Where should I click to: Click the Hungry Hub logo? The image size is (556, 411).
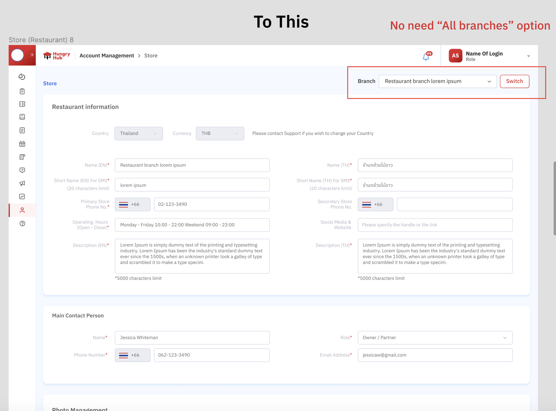[x=57, y=56]
